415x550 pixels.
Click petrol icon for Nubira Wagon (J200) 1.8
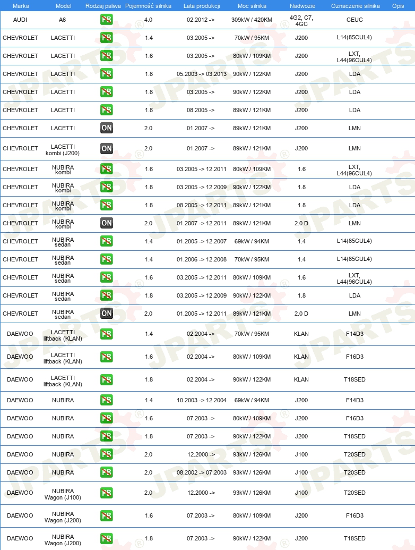point(107,538)
